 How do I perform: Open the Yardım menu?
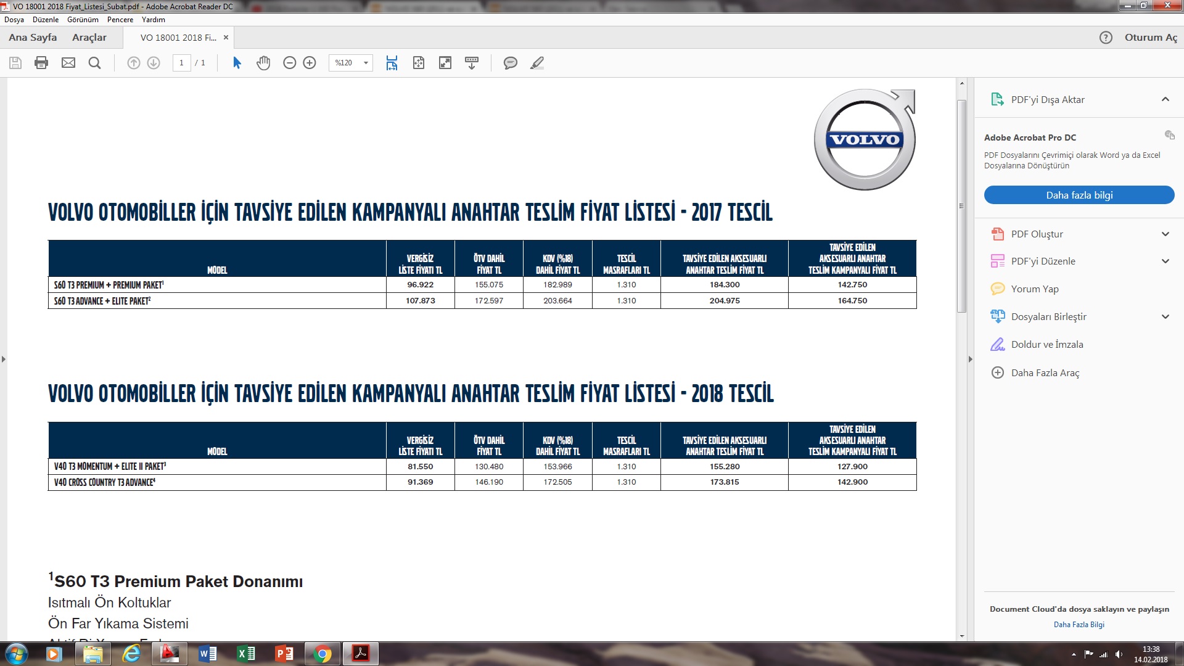tap(154, 20)
